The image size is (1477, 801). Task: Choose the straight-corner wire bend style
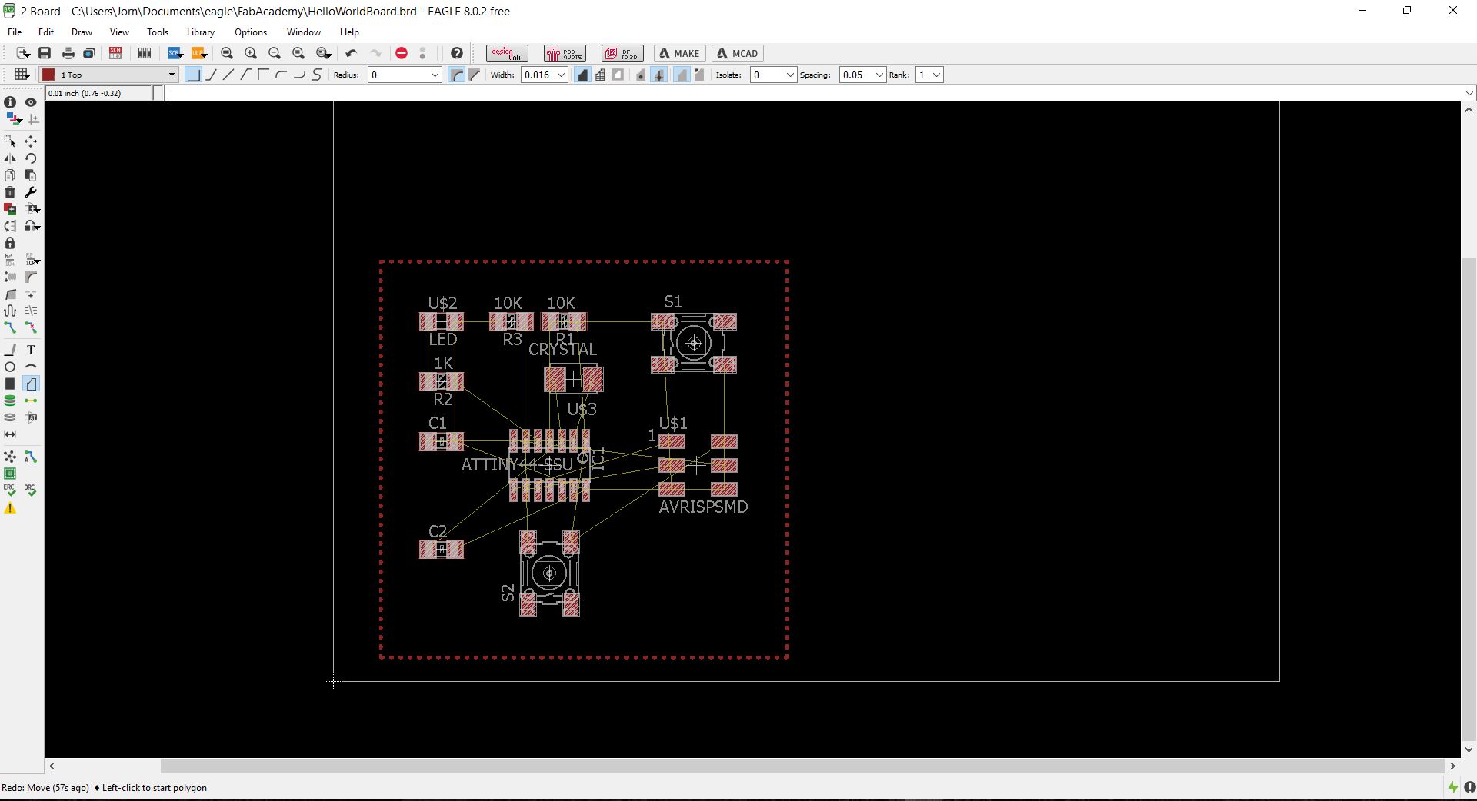tap(195, 75)
